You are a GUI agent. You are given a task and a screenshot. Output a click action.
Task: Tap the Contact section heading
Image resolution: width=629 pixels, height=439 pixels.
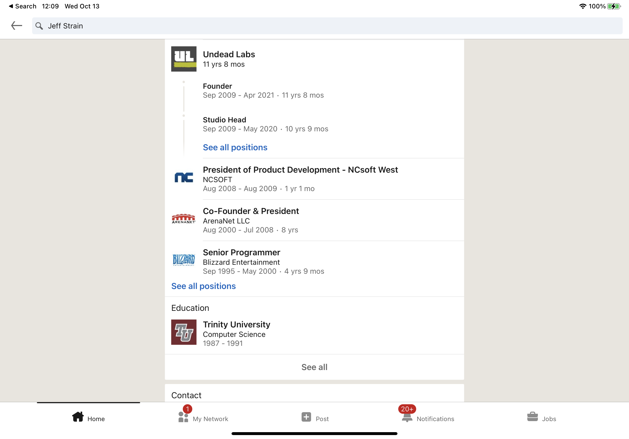(x=186, y=396)
